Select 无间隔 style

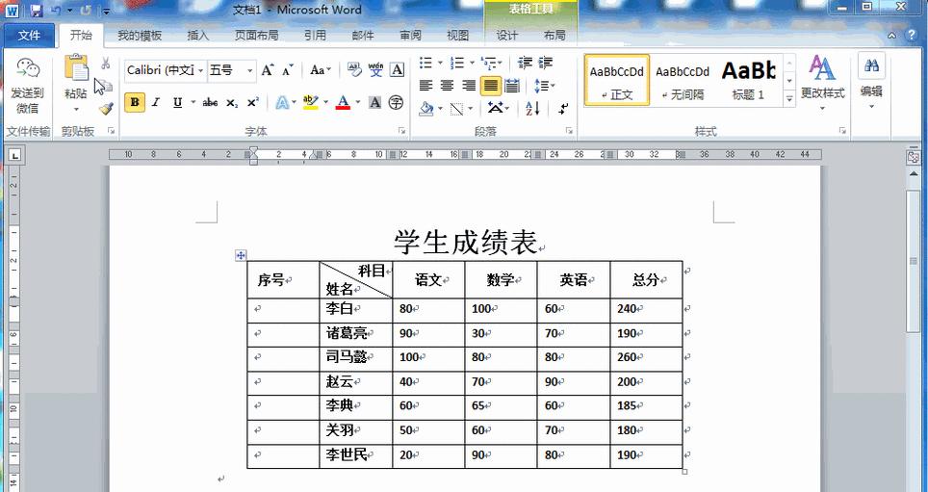[x=683, y=81]
